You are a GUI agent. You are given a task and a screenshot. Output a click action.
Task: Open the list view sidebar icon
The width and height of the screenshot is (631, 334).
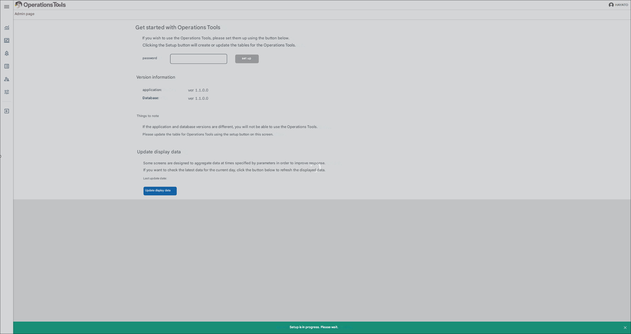point(6,66)
